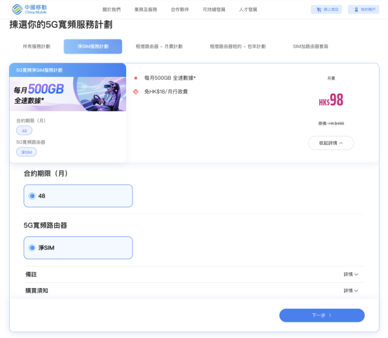Screen dimensions: 388x338
Task: Switch to 租借路由器 – 月費計劃 tab
Action: [159, 47]
